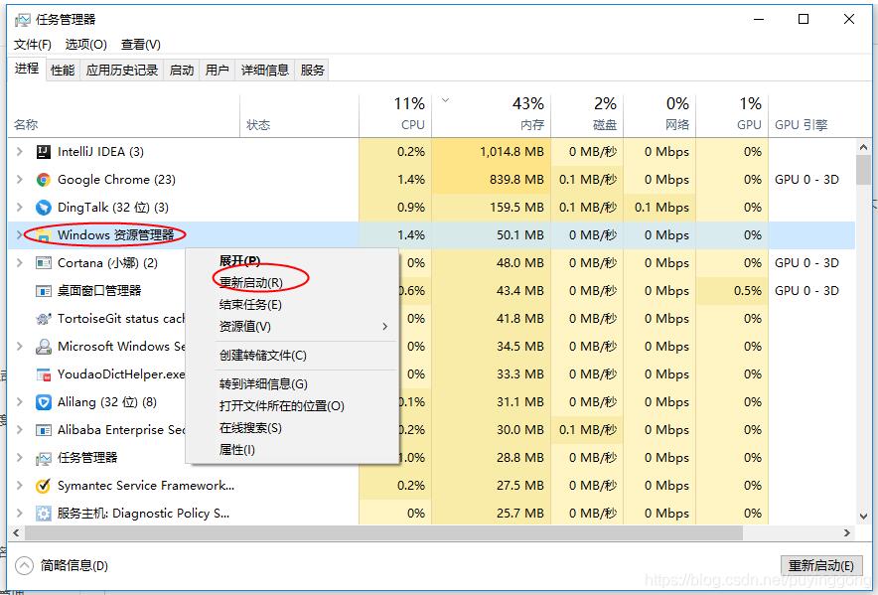
Task: Click the 任务管理器 process icon
Action: pos(42,458)
